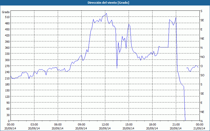Screen dimensions: 210x131
Task: Click the 09:00 time label
Action: click(x=81, y=125)
